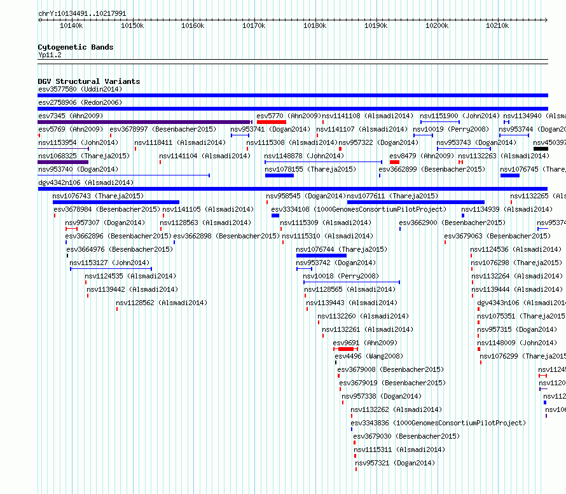The width and height of the screenshot is (566, 494).
Task: Open nsv1118411 (Alsmadi2014) label
Action: [180, 142]
